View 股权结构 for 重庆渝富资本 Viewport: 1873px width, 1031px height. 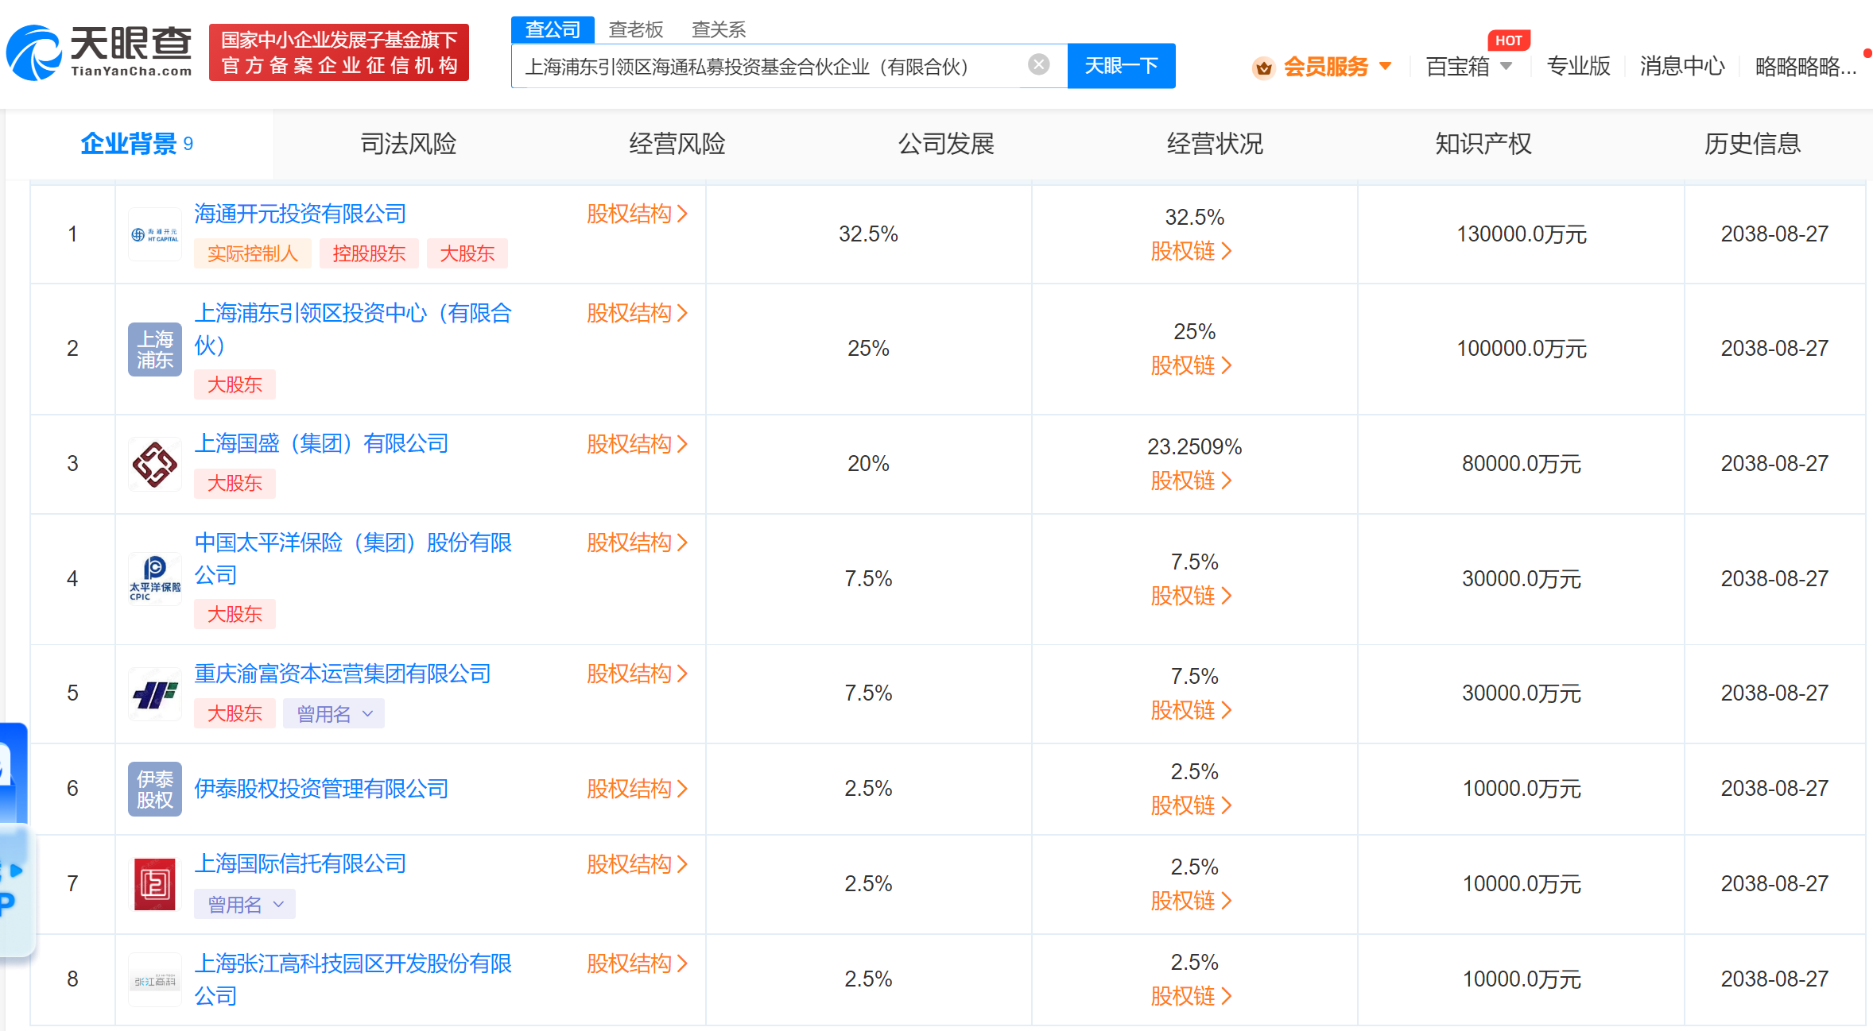click(637, 674)
